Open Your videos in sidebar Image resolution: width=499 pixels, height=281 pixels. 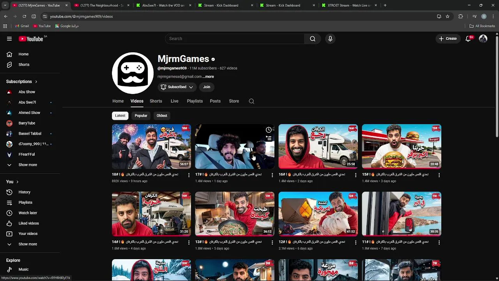click(28, 234)
